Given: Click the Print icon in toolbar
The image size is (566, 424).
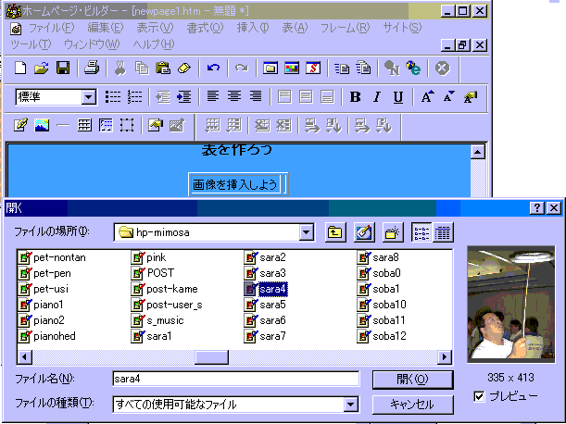Looking at the screenshot, I should point(92,68).
